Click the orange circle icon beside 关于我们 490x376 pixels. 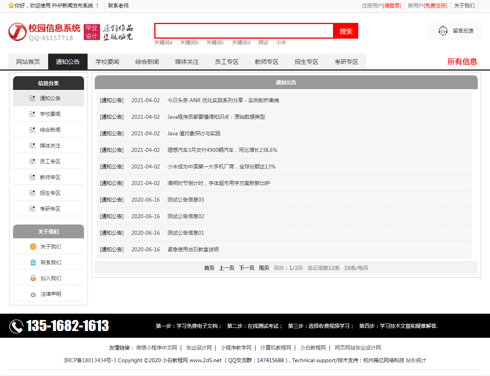(x=33, y=247)
